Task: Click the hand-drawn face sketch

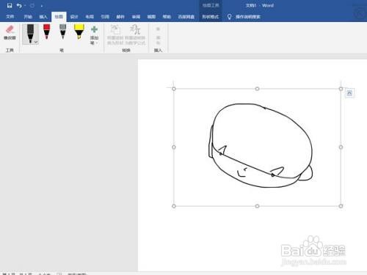Action: click(261, 145)
